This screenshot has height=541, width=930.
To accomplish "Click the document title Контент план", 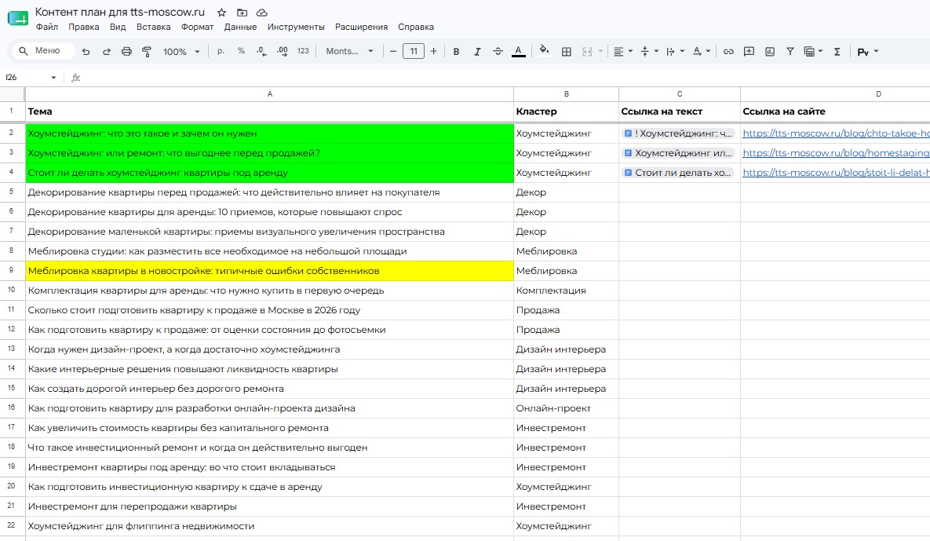I will [120, 12].
